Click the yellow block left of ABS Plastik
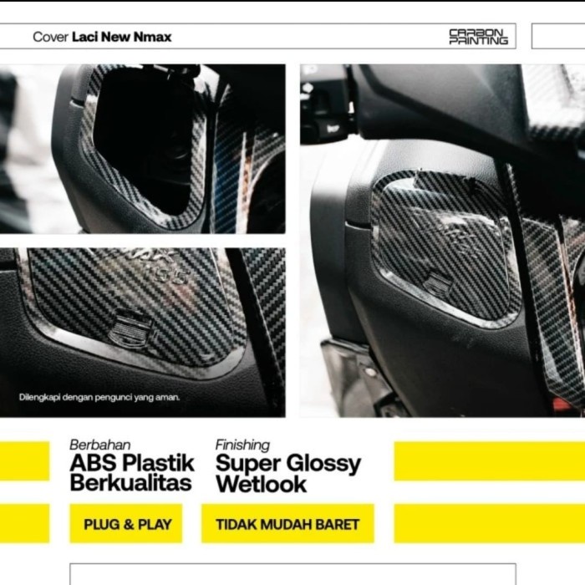The image size is (585, 585). 24,460
